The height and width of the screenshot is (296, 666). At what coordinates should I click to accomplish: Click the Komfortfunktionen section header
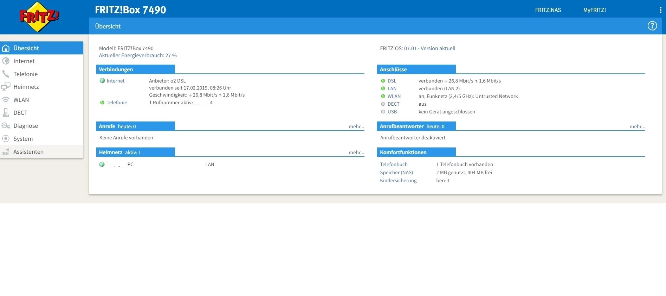click(x=416, y=152)
